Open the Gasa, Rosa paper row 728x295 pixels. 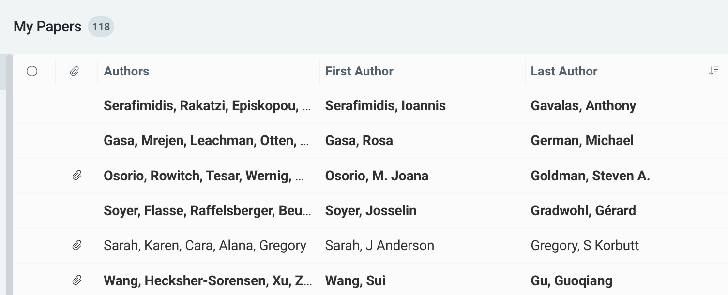click(x=359, y=141)
